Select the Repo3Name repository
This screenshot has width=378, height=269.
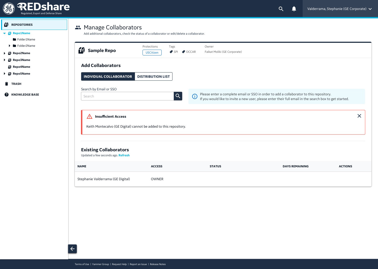pos(22,60)
